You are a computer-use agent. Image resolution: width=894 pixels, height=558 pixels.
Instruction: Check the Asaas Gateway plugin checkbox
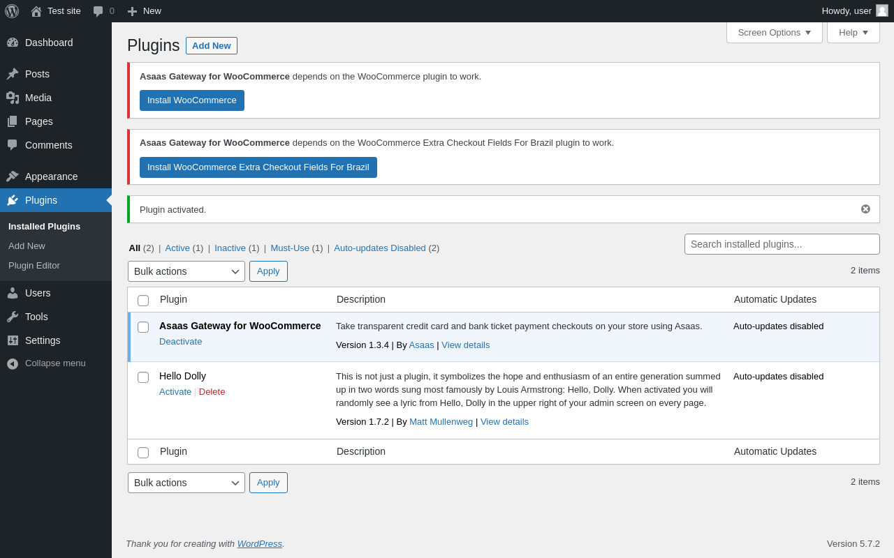pyautogui.click(x=143, y=327)
